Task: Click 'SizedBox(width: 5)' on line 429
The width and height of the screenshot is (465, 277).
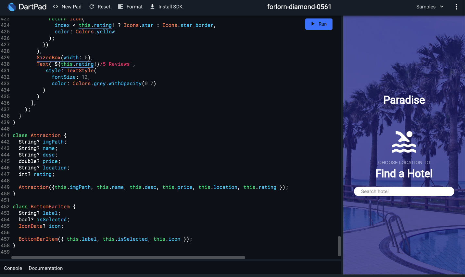Action: point(64,58)
